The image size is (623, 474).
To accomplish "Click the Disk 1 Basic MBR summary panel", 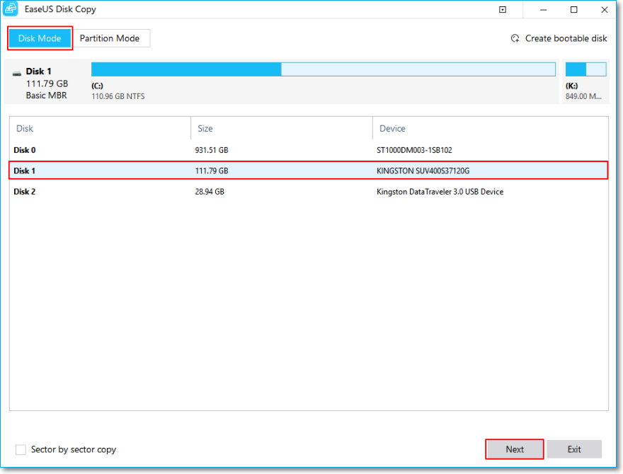I will pos(42,83).
